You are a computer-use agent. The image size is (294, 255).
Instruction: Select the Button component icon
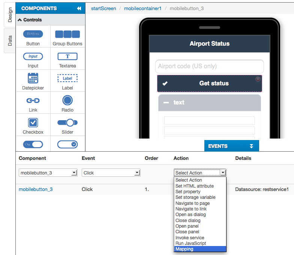33,34
